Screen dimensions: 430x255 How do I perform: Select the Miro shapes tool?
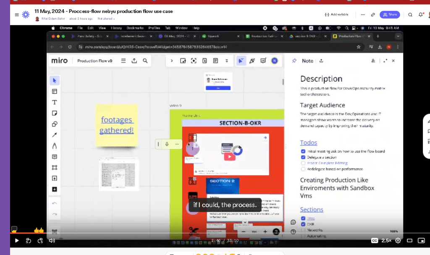click(54, 124)
